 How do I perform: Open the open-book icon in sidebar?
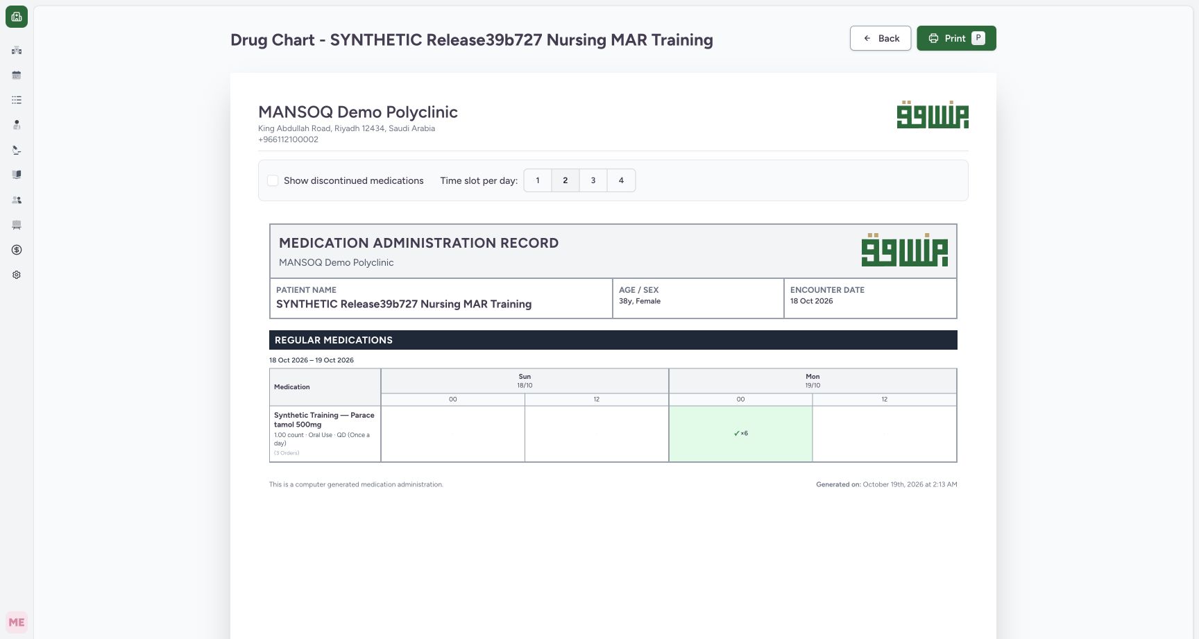coord(17,175)
